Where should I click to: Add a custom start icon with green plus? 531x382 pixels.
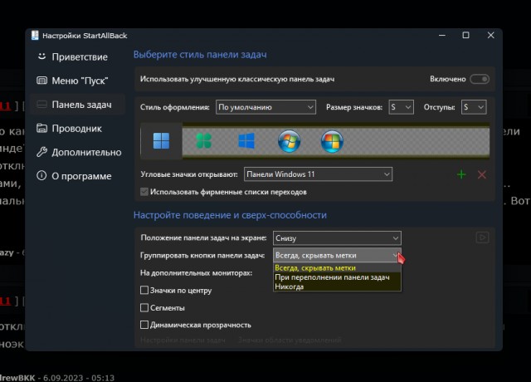(461, 174)
